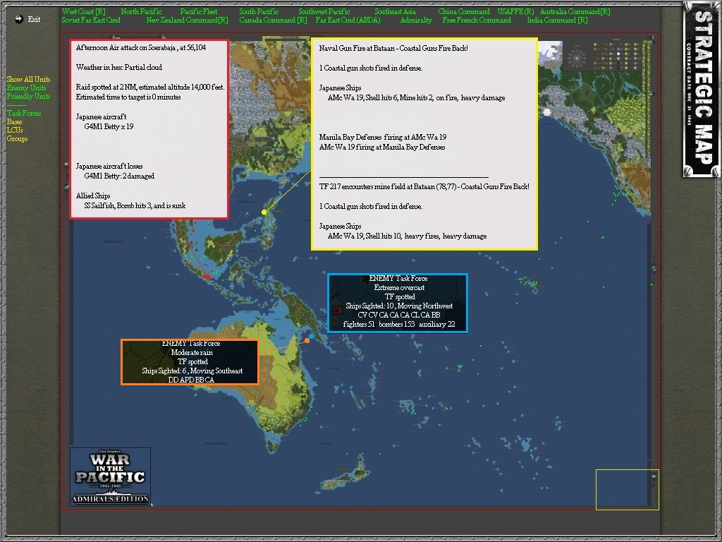Click compass rose icon on map
Image resolution: width=722 pixels, height=542 pixels.
(x=577, y=58)
